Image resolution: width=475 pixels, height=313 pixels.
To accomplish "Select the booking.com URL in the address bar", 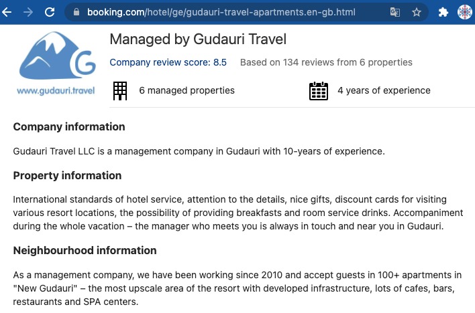I will point(221,12).
